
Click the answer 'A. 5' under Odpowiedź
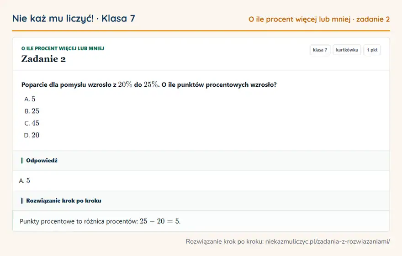coord(24,181)
